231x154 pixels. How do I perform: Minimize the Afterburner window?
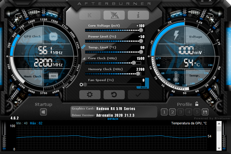pyautogui.click(x=202, y=1)
